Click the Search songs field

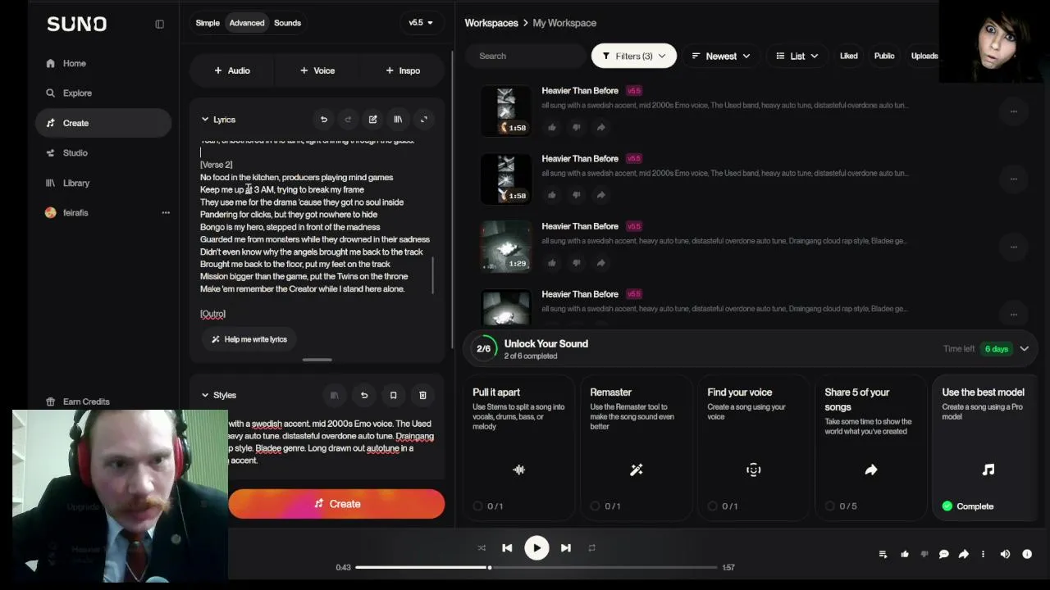coord(527,56)
